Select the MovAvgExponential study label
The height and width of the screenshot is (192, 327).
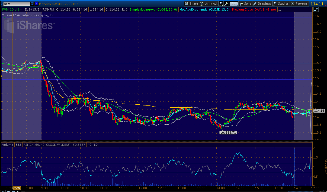coord(204,10)
